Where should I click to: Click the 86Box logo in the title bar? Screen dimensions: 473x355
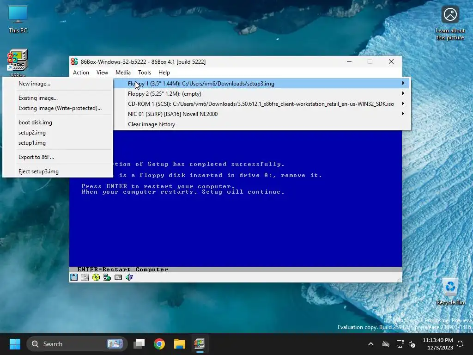click(x=74, y=61)
